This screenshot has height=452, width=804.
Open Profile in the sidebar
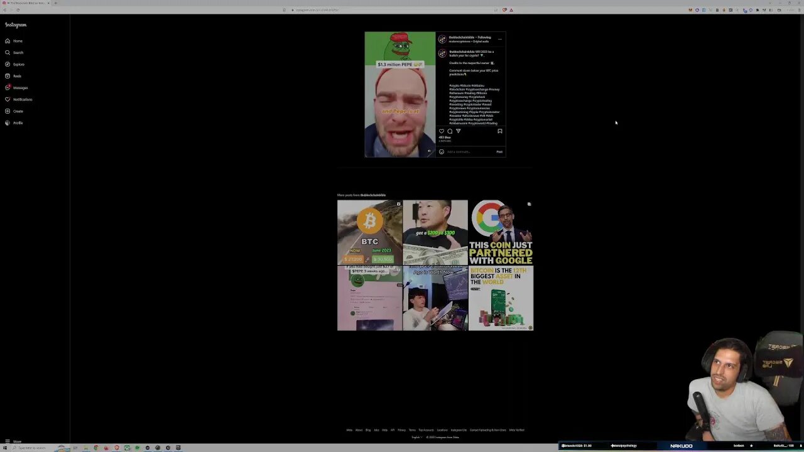(14, 123)
